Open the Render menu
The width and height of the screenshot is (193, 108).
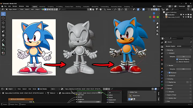(15, 6)
